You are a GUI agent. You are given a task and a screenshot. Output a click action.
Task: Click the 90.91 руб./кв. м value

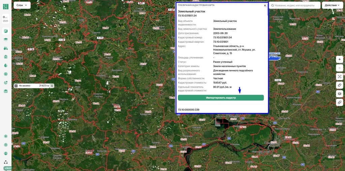pos(222,87)
